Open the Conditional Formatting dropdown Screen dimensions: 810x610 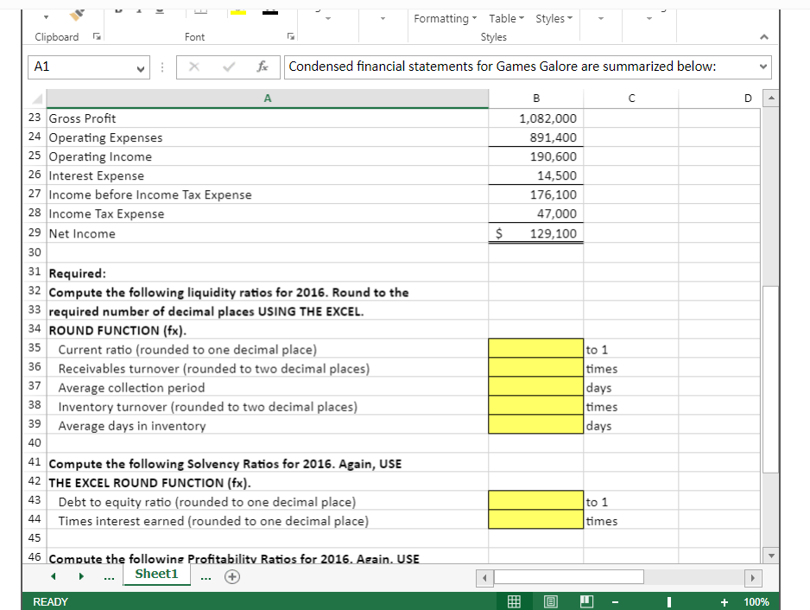coord(445,18)
